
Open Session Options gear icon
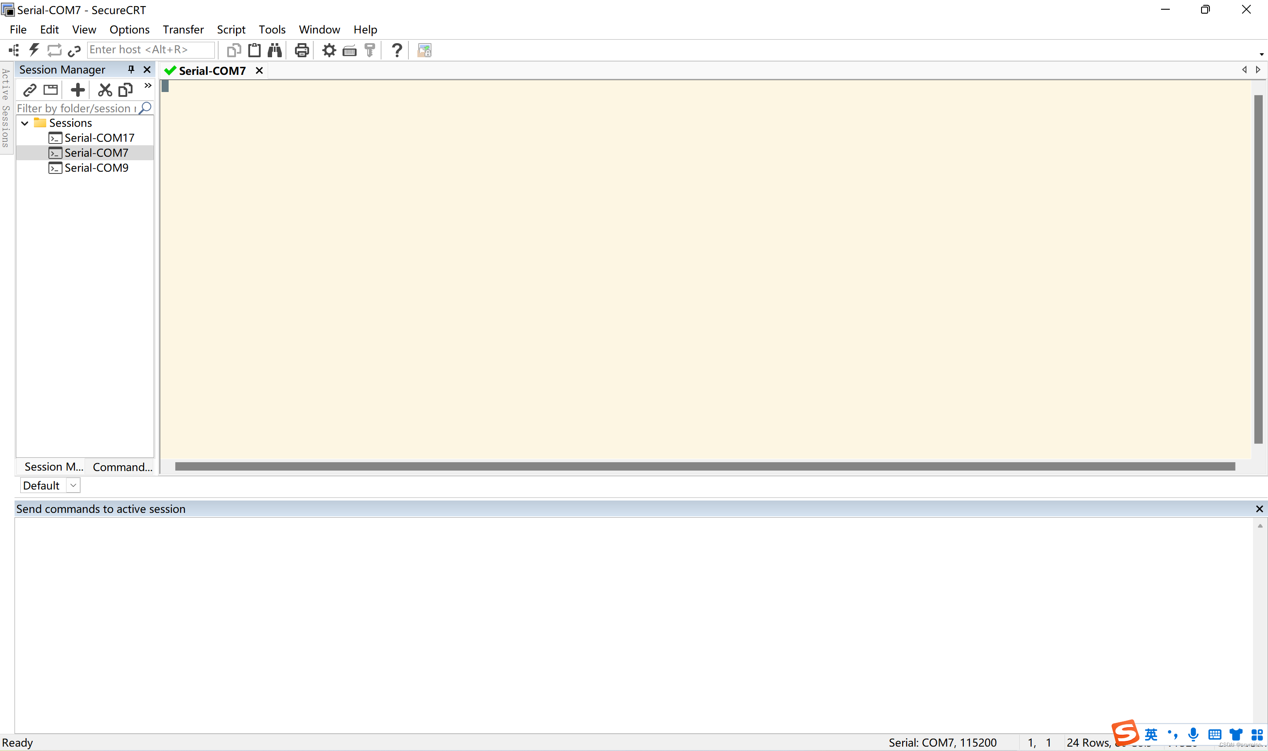(x=329, y=50)
